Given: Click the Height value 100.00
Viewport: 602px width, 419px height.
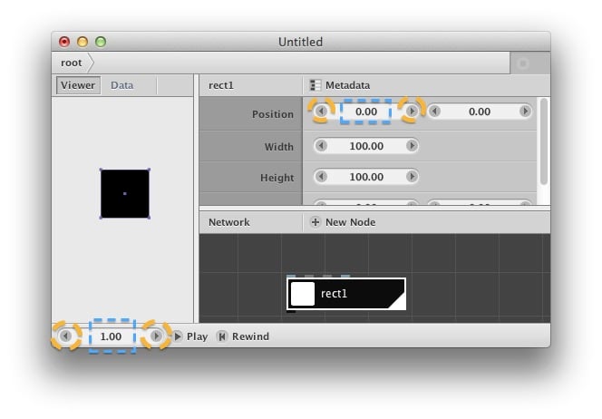Looking at the screenshot, I should pyautogui.click(x=366, y=177).
